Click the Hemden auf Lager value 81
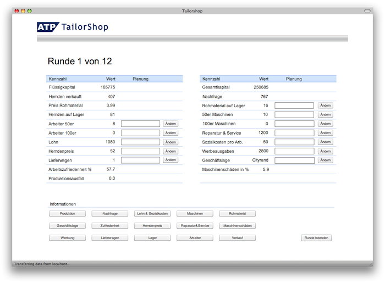Screen dimensions: 385x283 click(x=112, y=114)
